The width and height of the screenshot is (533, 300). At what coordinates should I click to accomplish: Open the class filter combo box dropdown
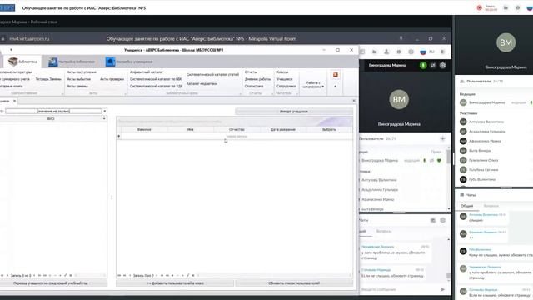coord(104,111)
